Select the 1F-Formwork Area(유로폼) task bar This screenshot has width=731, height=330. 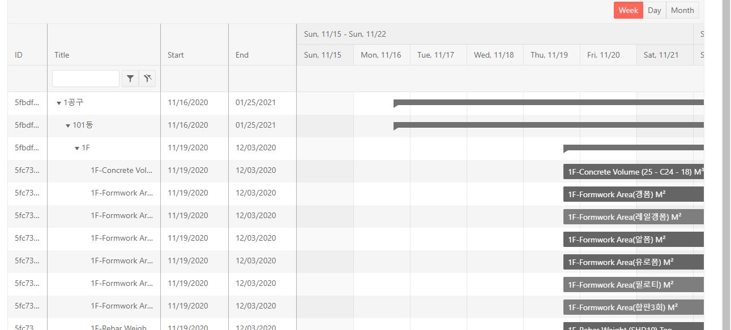click(x=633, y=262)
